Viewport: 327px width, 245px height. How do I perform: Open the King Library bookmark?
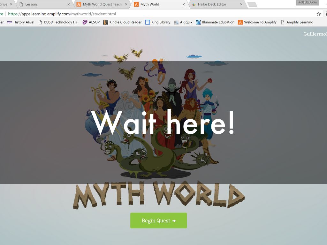[x=158, y=22]
